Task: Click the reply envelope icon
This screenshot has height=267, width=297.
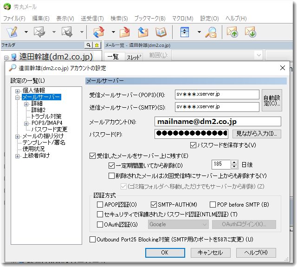Action: [39, 32]
